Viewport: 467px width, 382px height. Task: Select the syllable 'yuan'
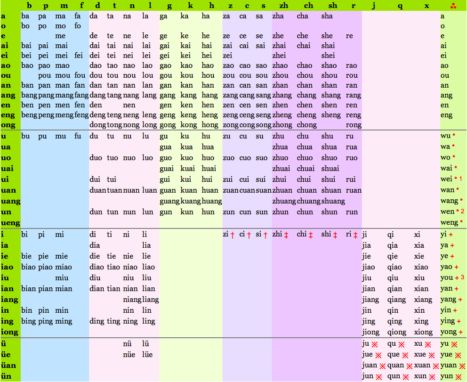(x=449, y=366)
